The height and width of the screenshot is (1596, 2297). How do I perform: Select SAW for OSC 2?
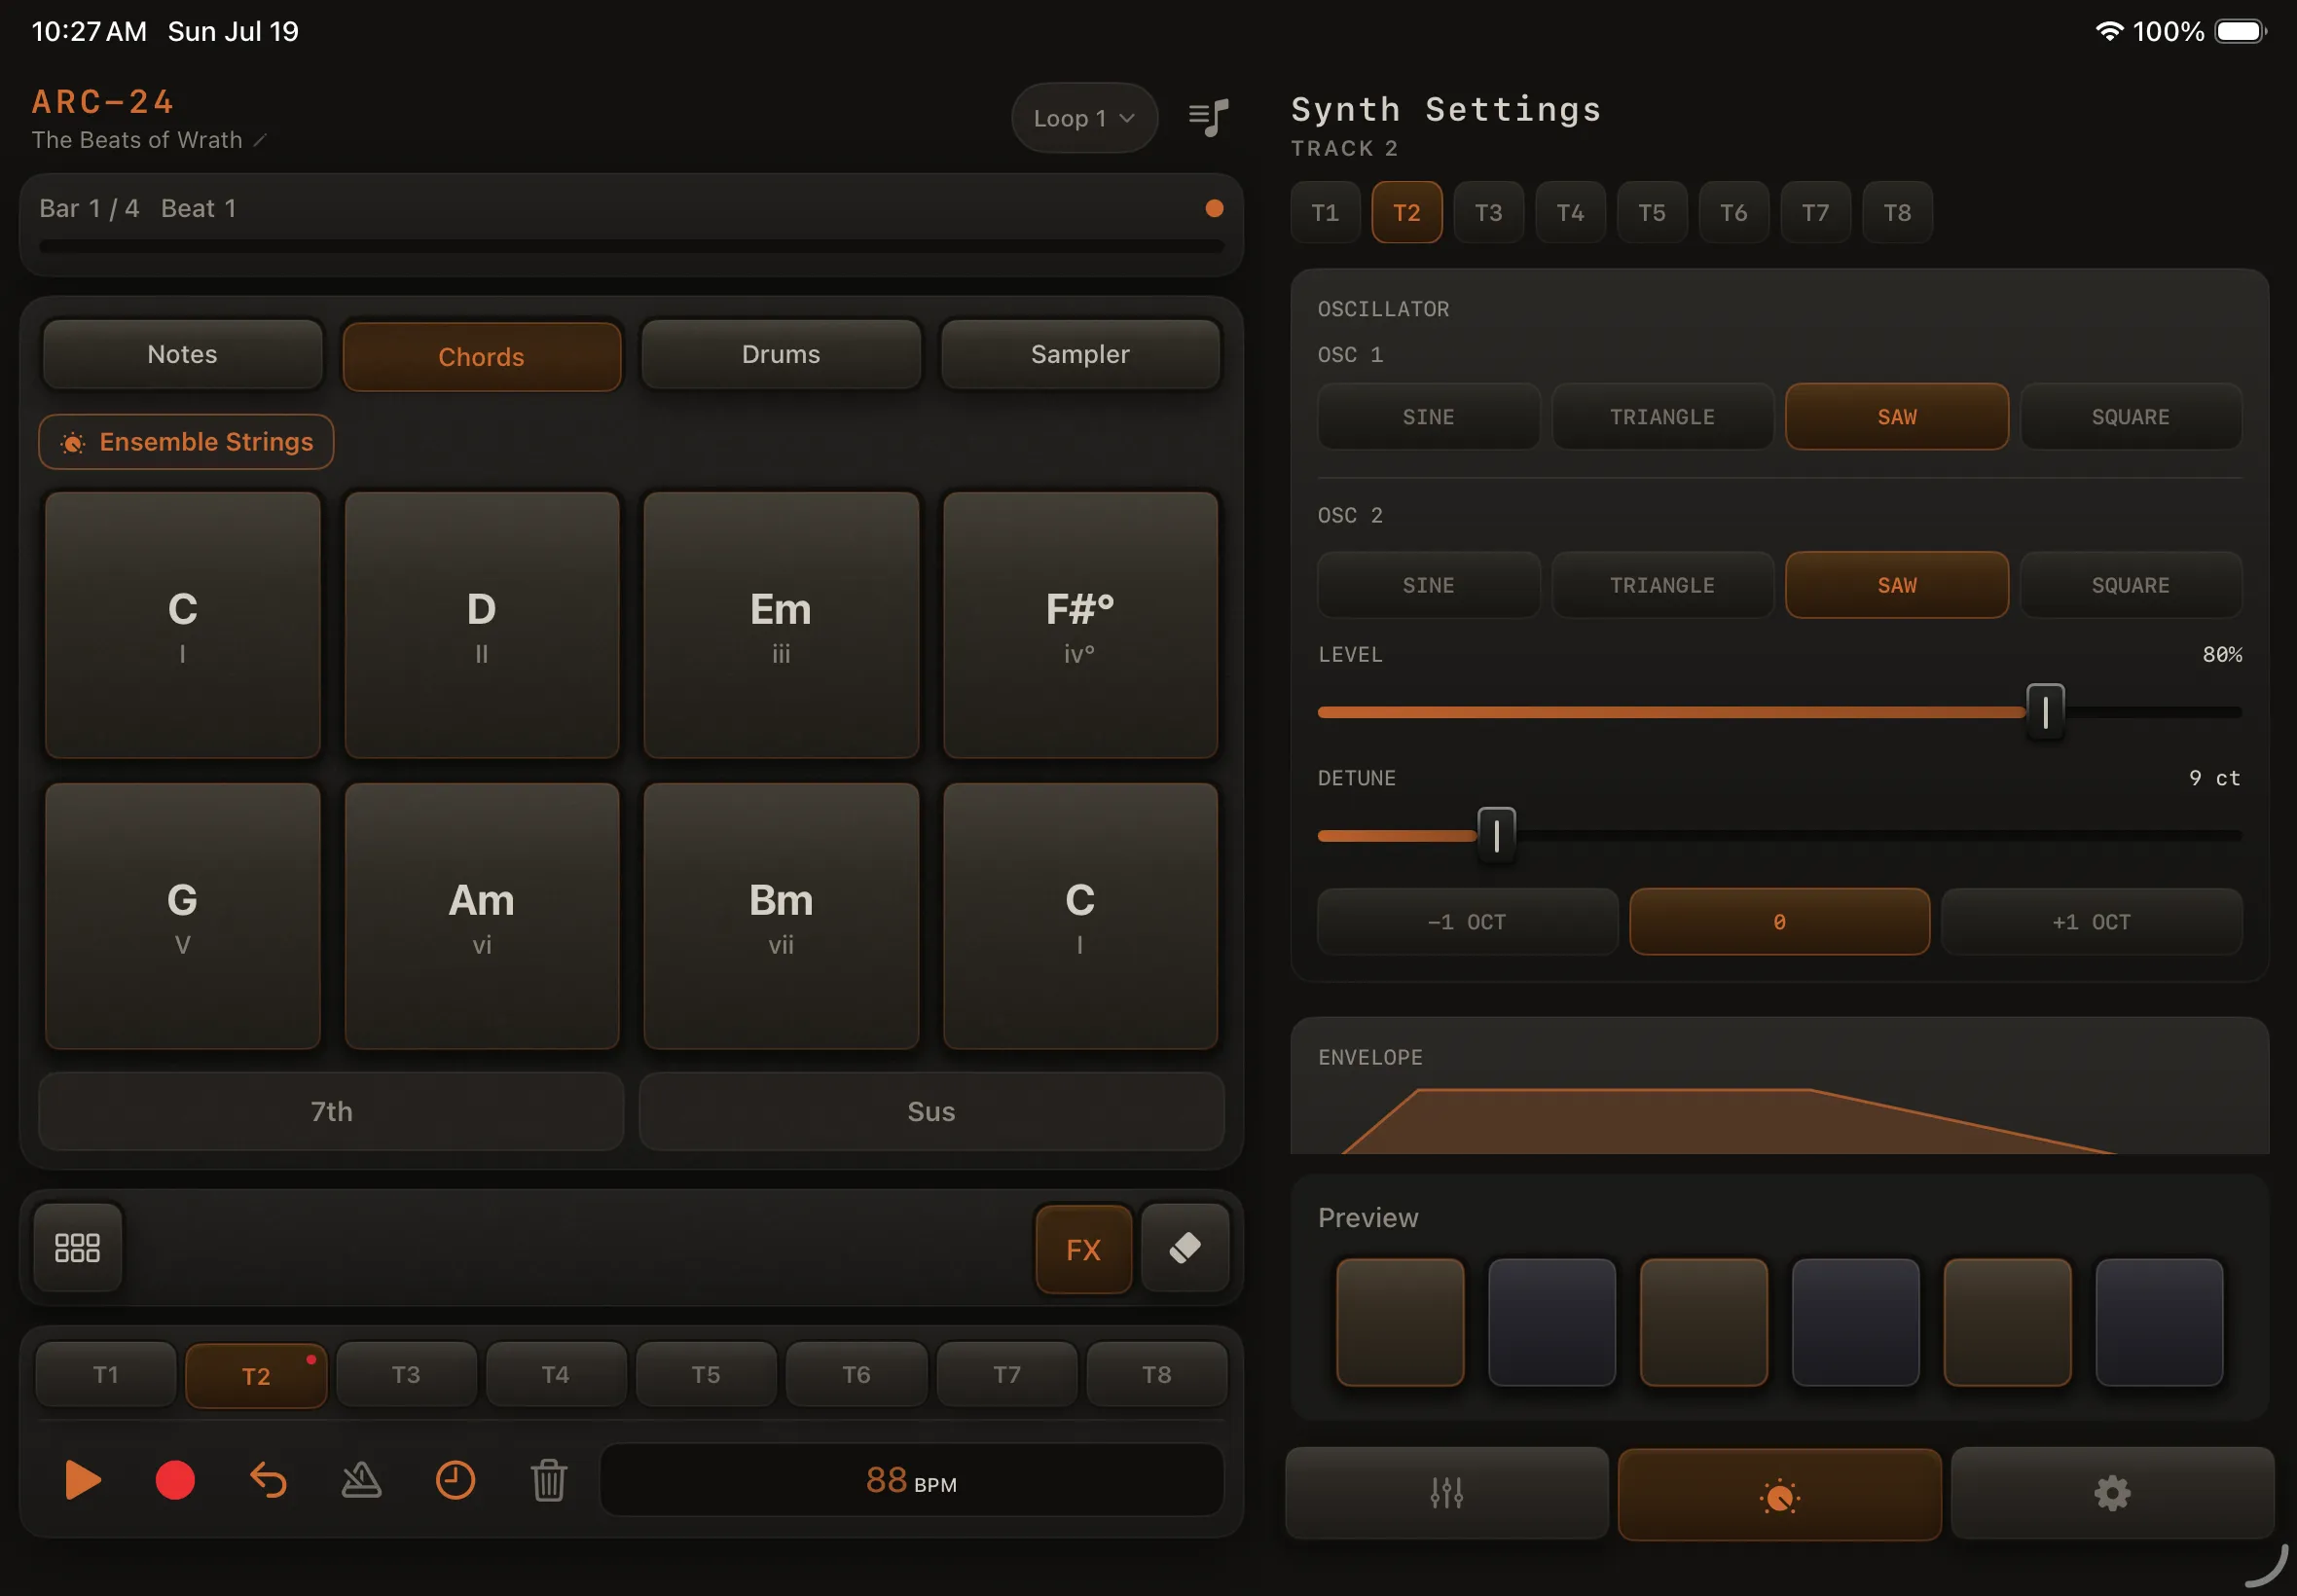[1896, 585]
